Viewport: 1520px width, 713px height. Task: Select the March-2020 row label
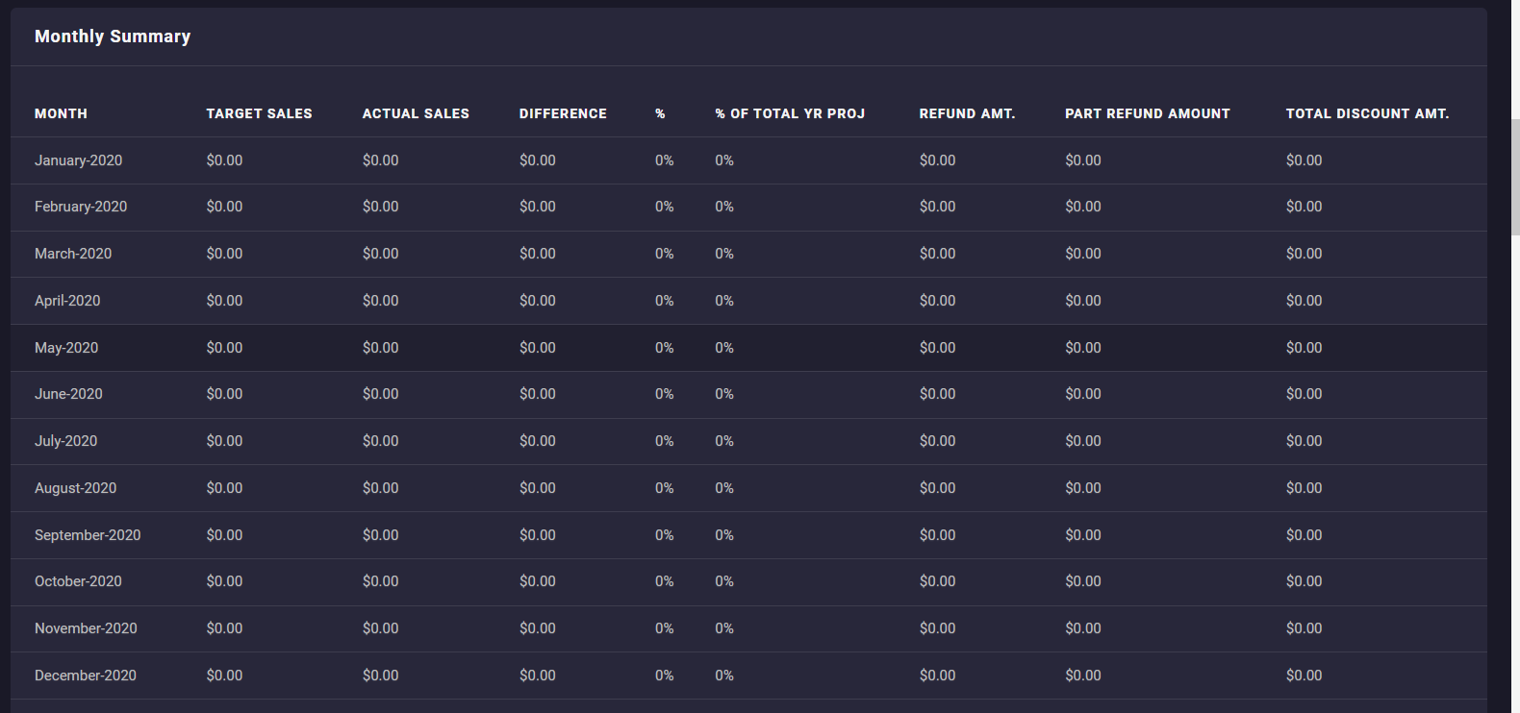tap(73, 254)
